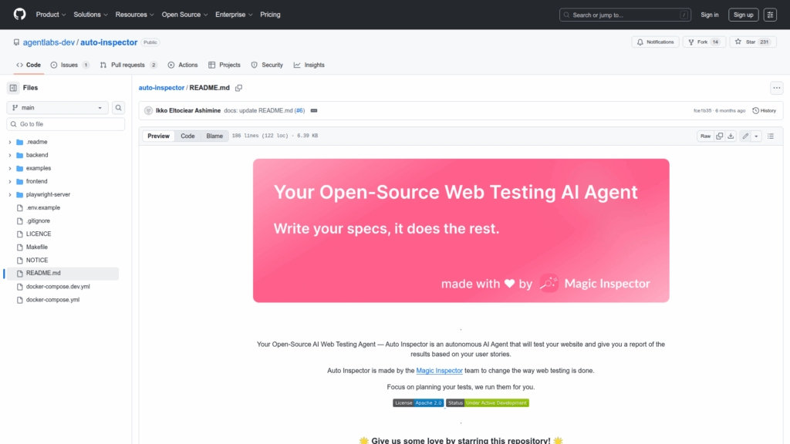Open the main branch selector
The height and width of the screenshot is (444, 790).
click(57, 108)
